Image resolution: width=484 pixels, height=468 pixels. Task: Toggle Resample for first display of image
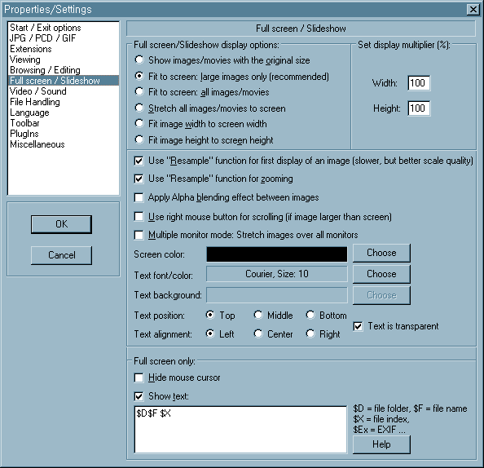click(x=139, y=161)
